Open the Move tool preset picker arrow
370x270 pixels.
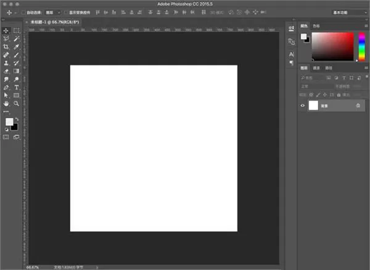[15, 12]
